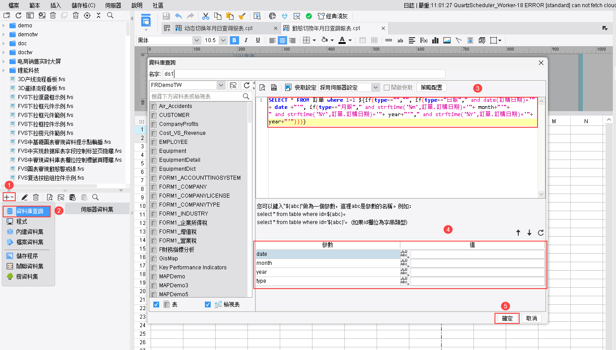This screenshot has height=350, width=616.
Task: Refresh the table list beside FRDemoTW
Action: point(246,85)
